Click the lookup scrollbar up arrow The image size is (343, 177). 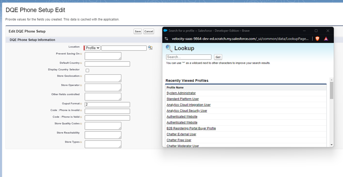(x=332, y=80)
